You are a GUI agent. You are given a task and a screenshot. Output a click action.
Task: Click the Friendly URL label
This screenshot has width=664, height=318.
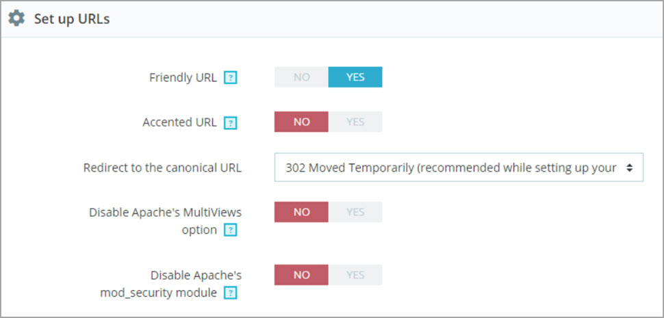(183, 77)
